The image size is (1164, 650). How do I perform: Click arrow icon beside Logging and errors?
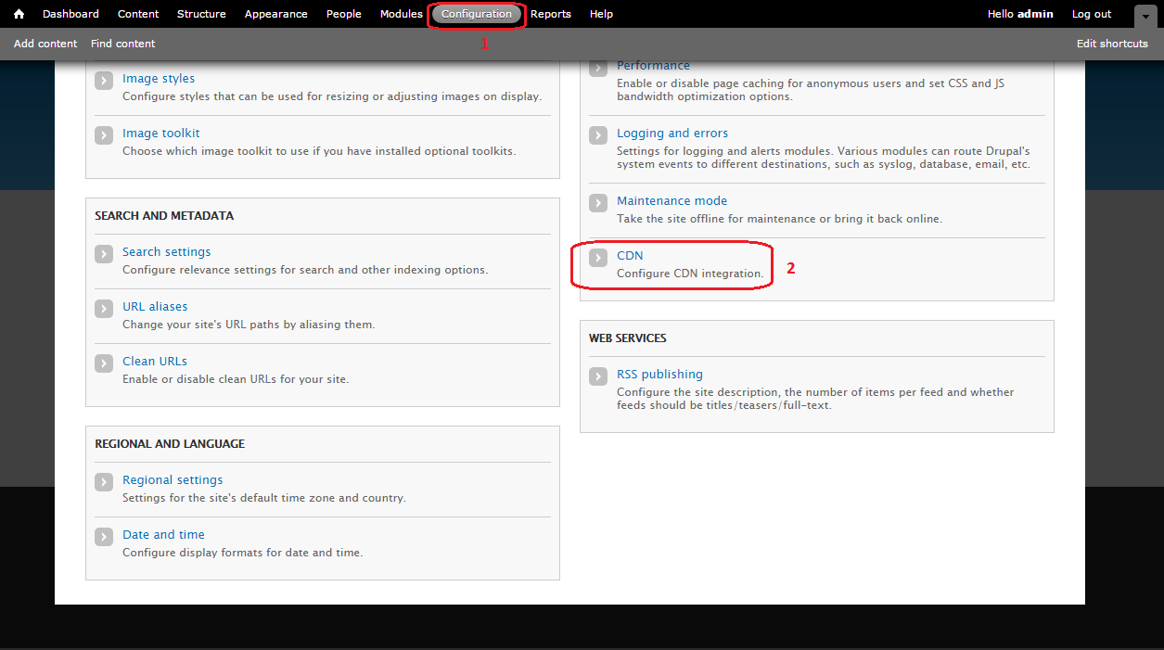(x=598, y=135)
